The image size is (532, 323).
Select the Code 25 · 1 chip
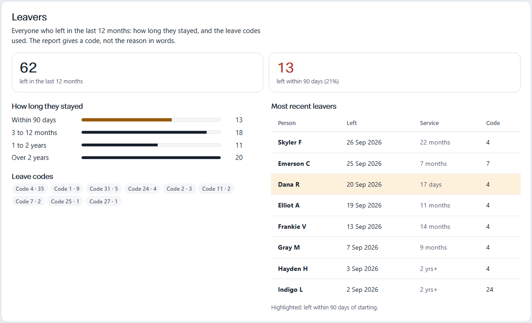[65, 201]
